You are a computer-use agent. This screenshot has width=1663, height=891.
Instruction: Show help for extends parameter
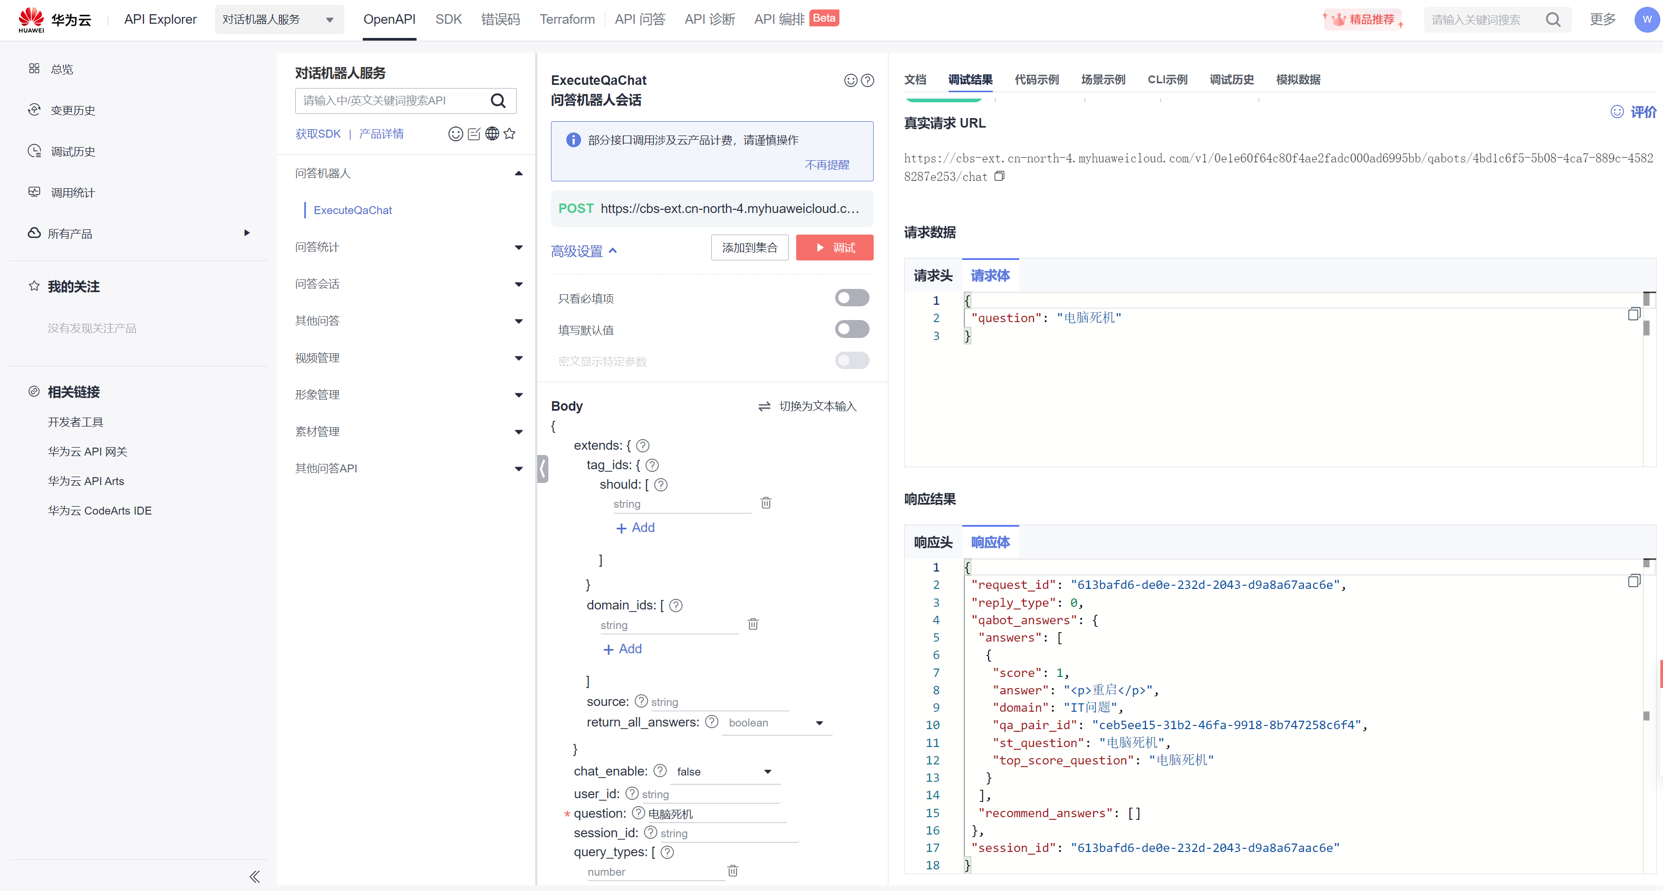(x=642, y=445)
